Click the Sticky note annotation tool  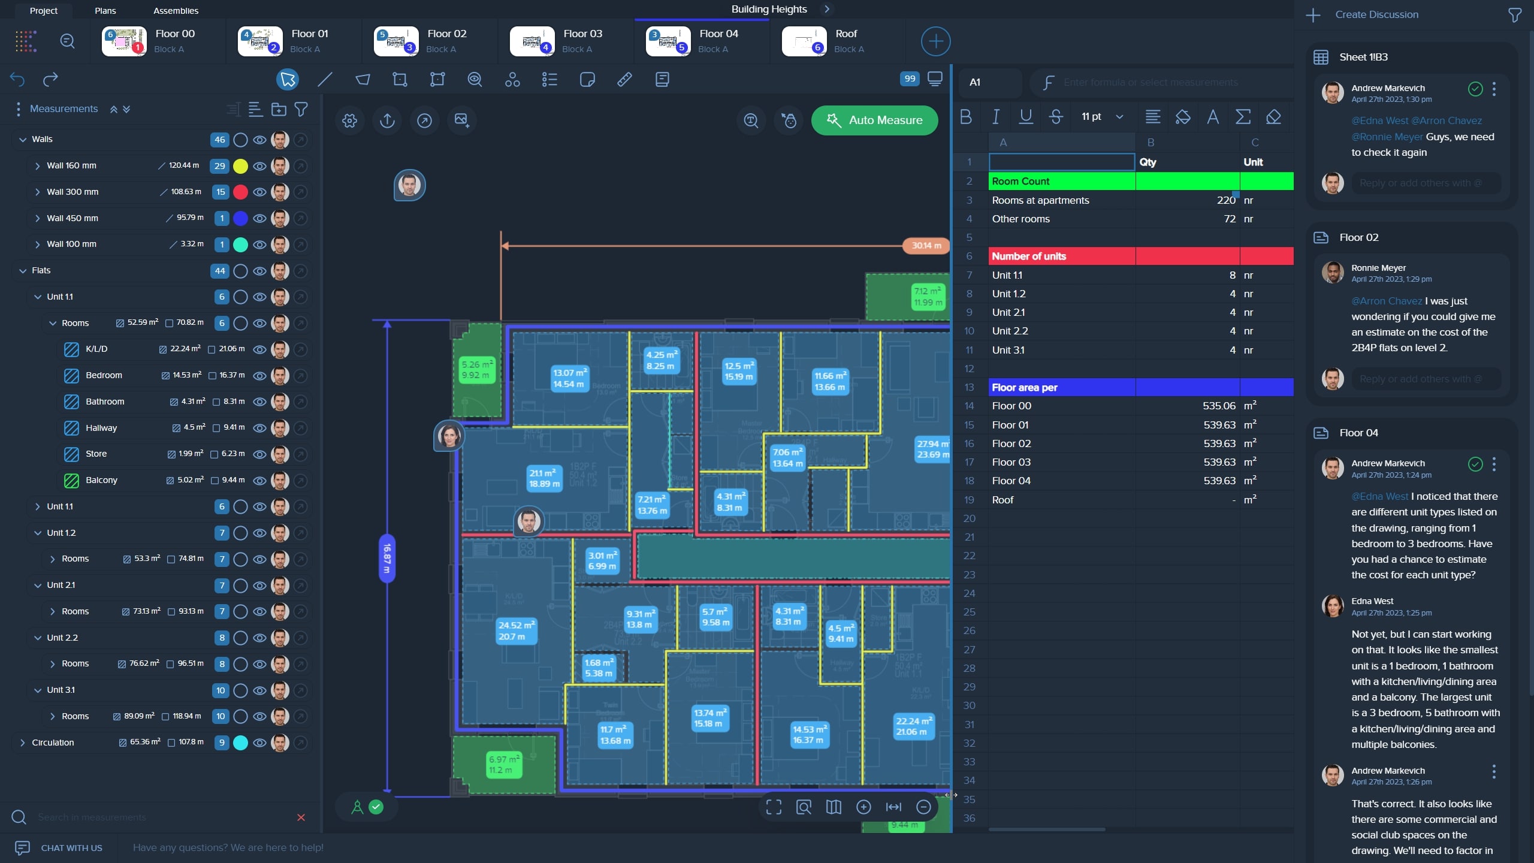tap(587, 79)
